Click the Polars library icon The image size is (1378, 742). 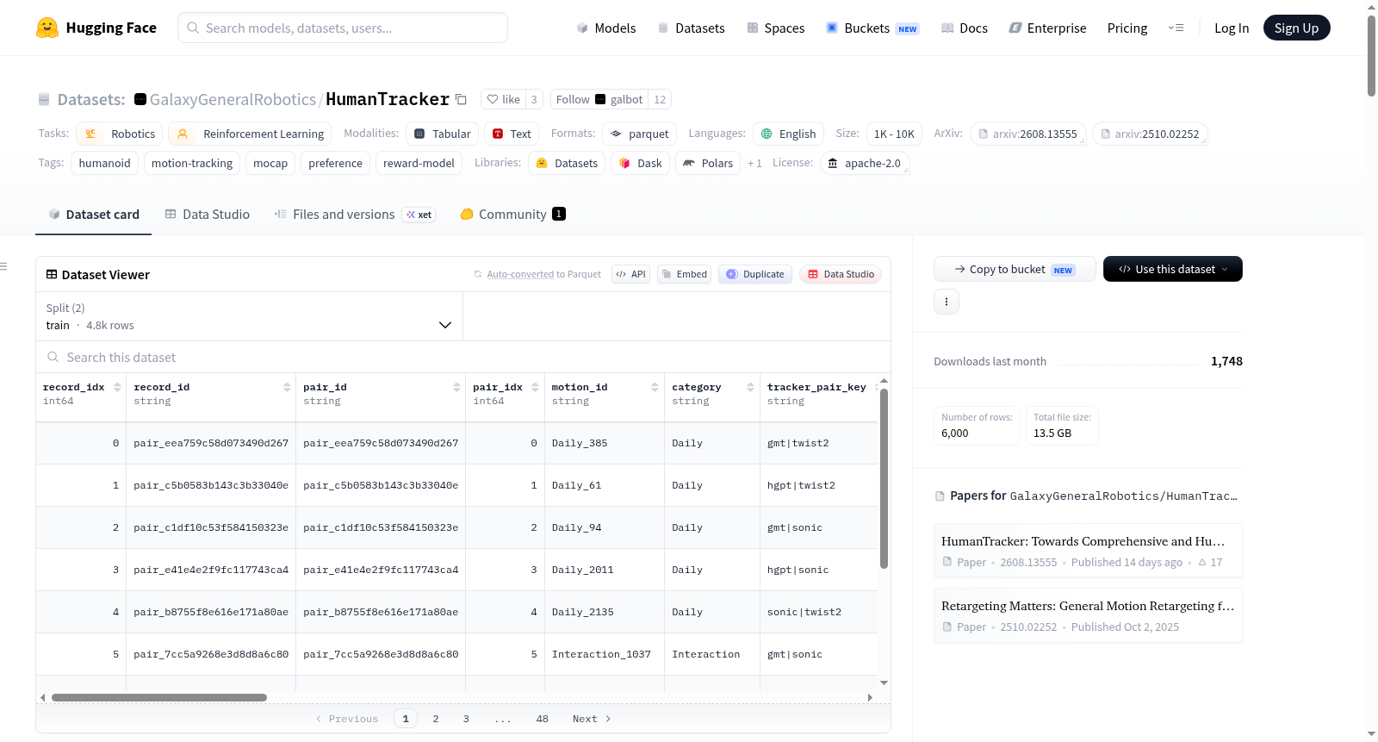[689, 163]
